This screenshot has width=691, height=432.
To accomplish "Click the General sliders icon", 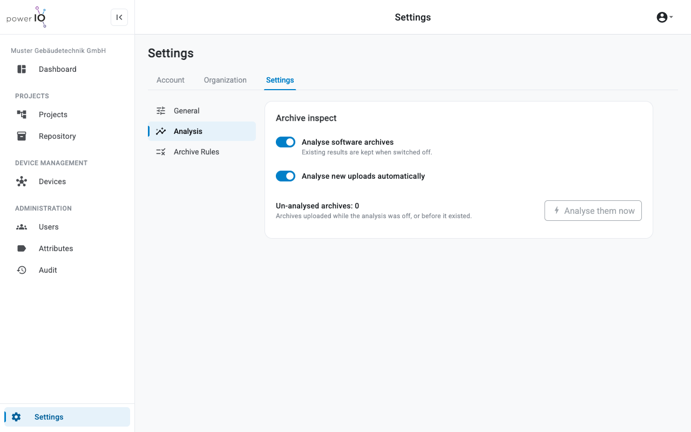I will click(x=161, y=111).
